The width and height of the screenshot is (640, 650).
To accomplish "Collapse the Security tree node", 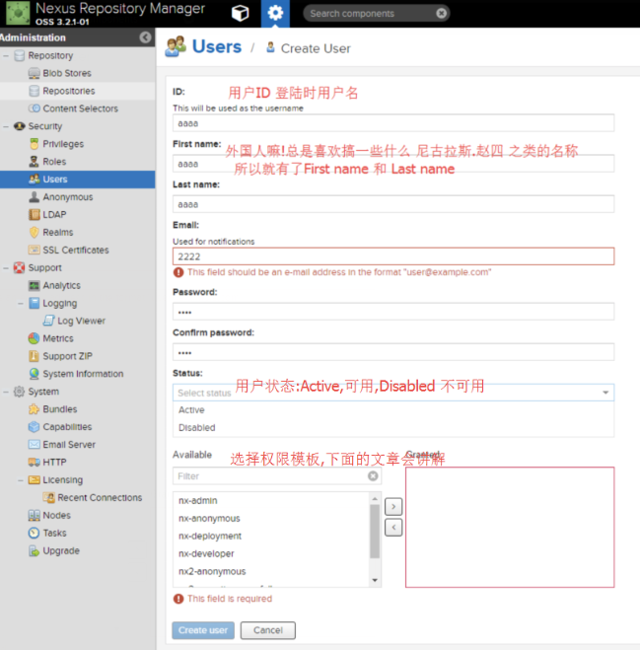I will (6, 126).
